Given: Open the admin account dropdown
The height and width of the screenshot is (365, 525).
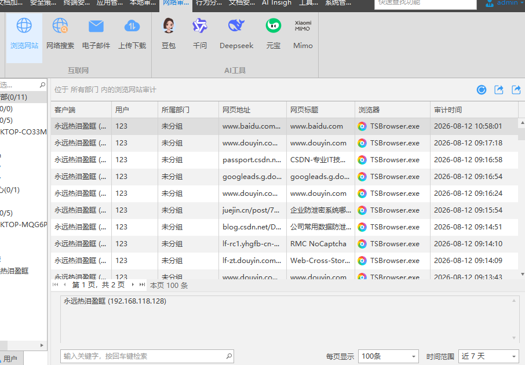Looking at the screenshot, I should (x=522, y=3).
